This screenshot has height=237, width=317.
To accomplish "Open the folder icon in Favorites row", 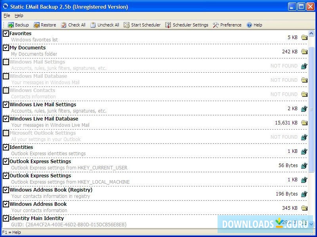I will [x=304, y=38].
